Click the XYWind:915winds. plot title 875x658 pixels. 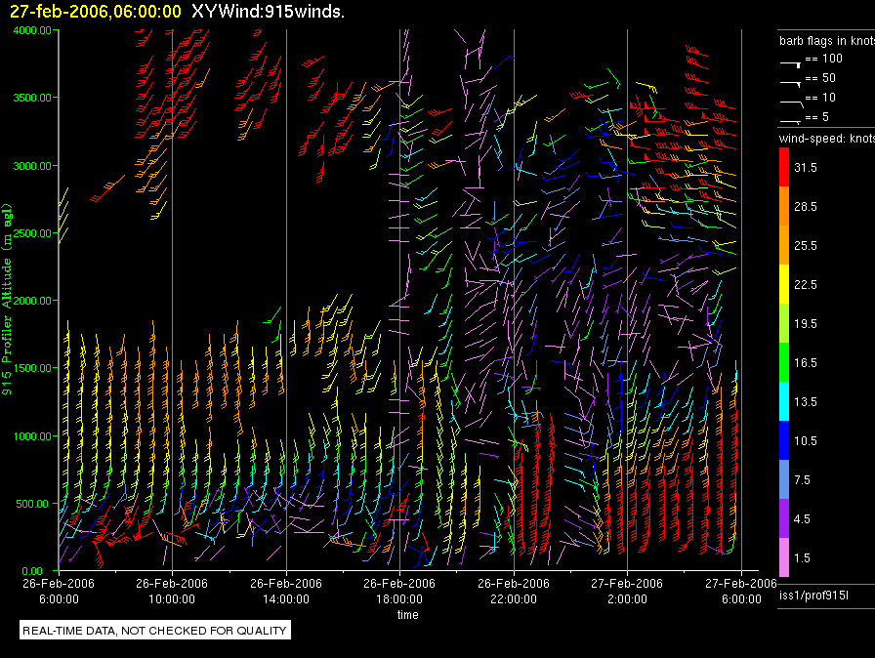268,11
